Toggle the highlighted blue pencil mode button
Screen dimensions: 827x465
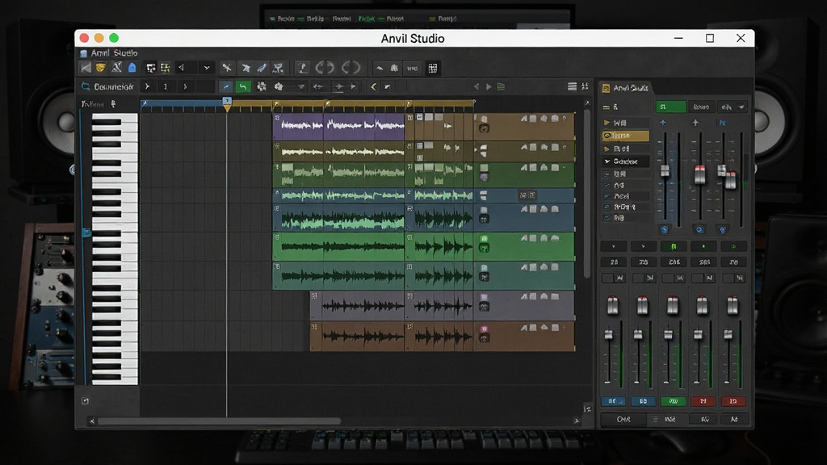[226, 86]
